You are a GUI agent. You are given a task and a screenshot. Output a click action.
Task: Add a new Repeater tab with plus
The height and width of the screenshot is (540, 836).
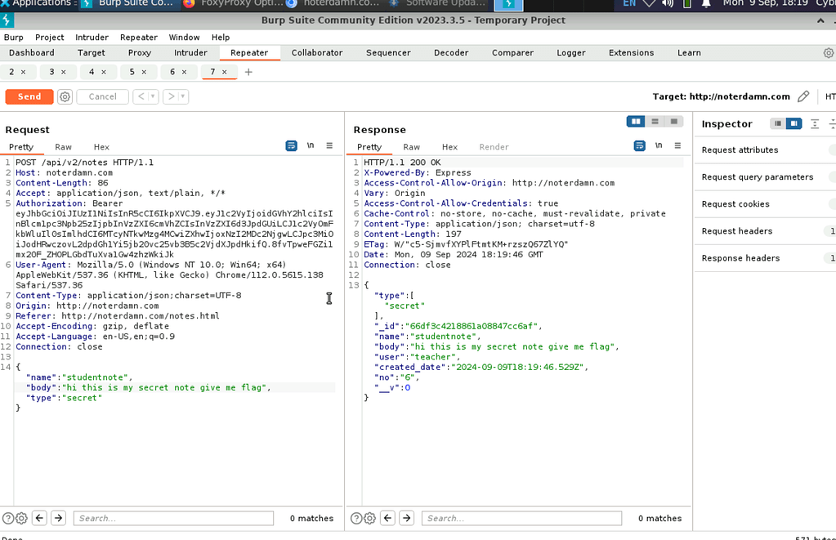pyautogui.click(x=248, y=72)
